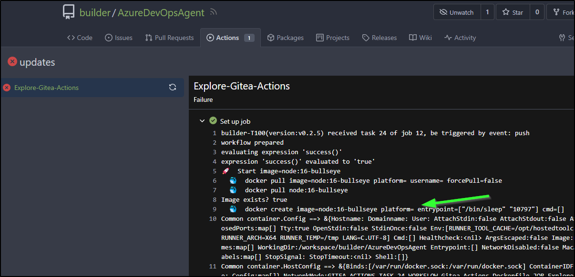The height and width of the screenshot is (277, 575).
Task: Click the red failure icon beside updates
Action: (x=12, y=61)
